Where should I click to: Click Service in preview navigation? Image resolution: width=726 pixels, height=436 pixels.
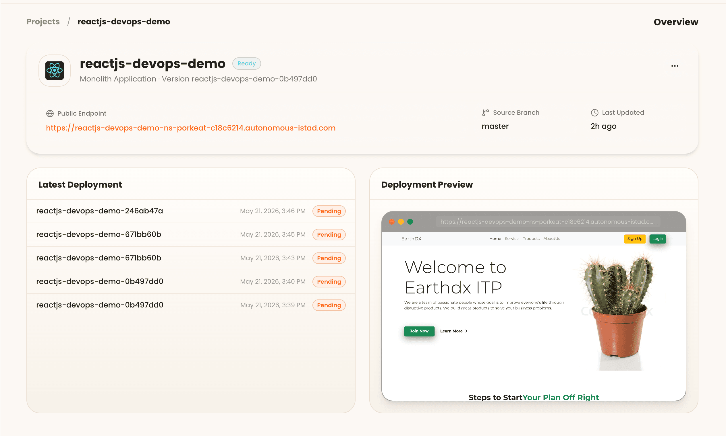click(511, 239)
